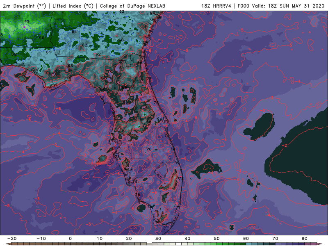The width and height of the screenshot is (328, 246).
Task: Click the 56 dewpoint value on the map
Action: (x=42, y=38)
